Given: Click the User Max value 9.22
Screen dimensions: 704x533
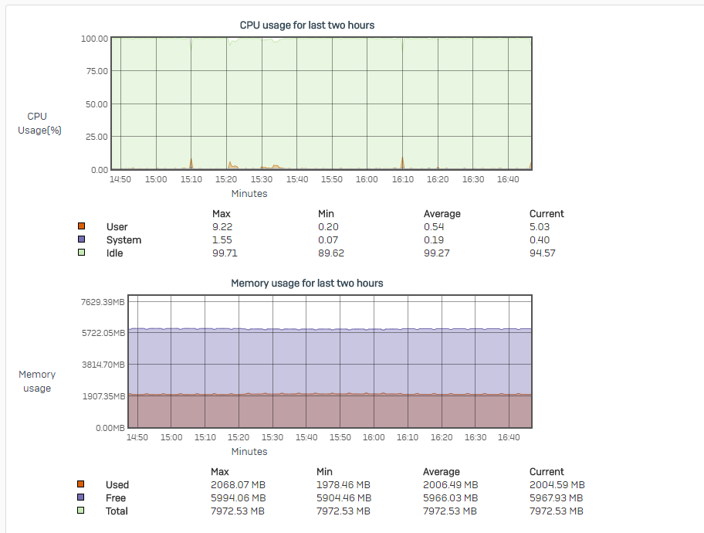Looking at the screenshot, I should tap(222, 227).
